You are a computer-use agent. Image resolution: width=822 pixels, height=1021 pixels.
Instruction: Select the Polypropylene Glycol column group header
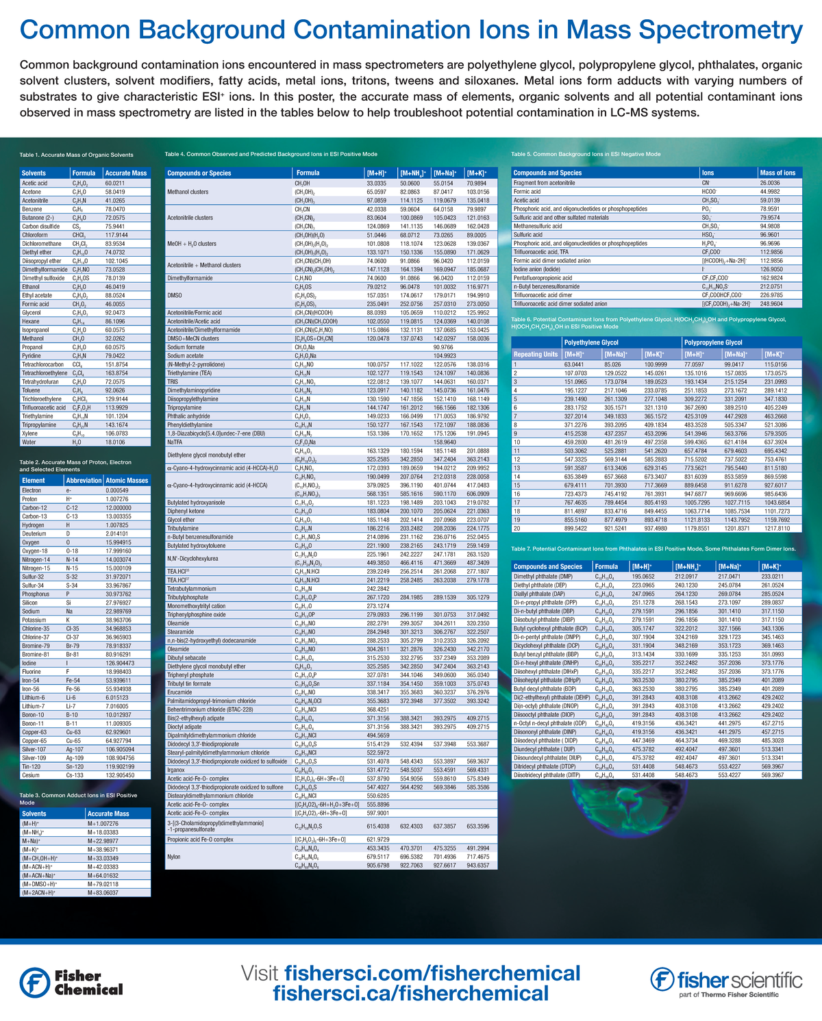pyautogui.click(x=713, y=342)
